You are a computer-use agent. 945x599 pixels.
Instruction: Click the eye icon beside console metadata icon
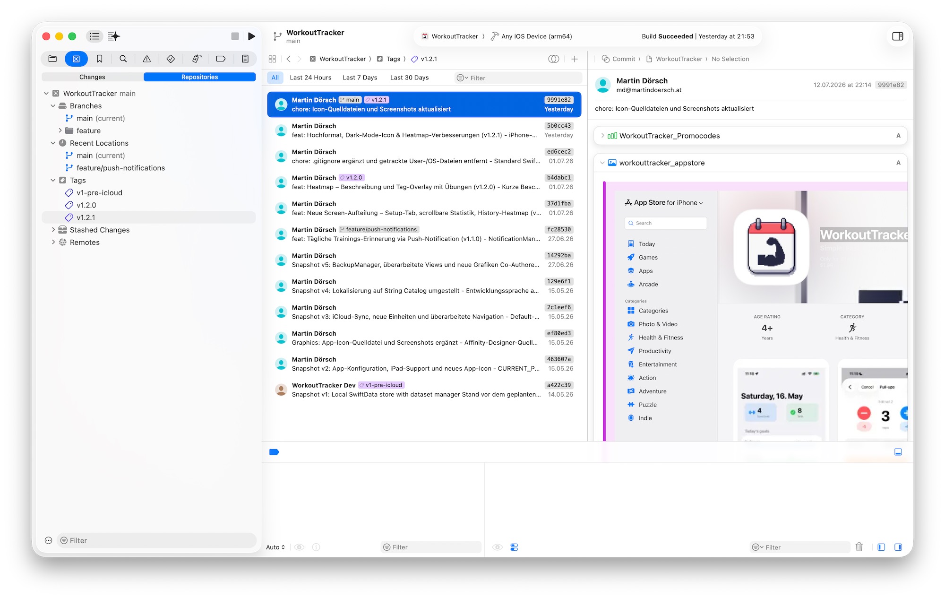498,547
